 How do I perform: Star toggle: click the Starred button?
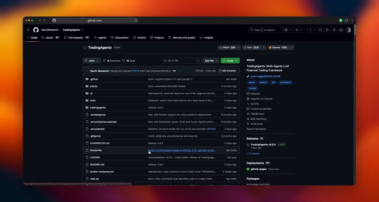tap(278, 47)
